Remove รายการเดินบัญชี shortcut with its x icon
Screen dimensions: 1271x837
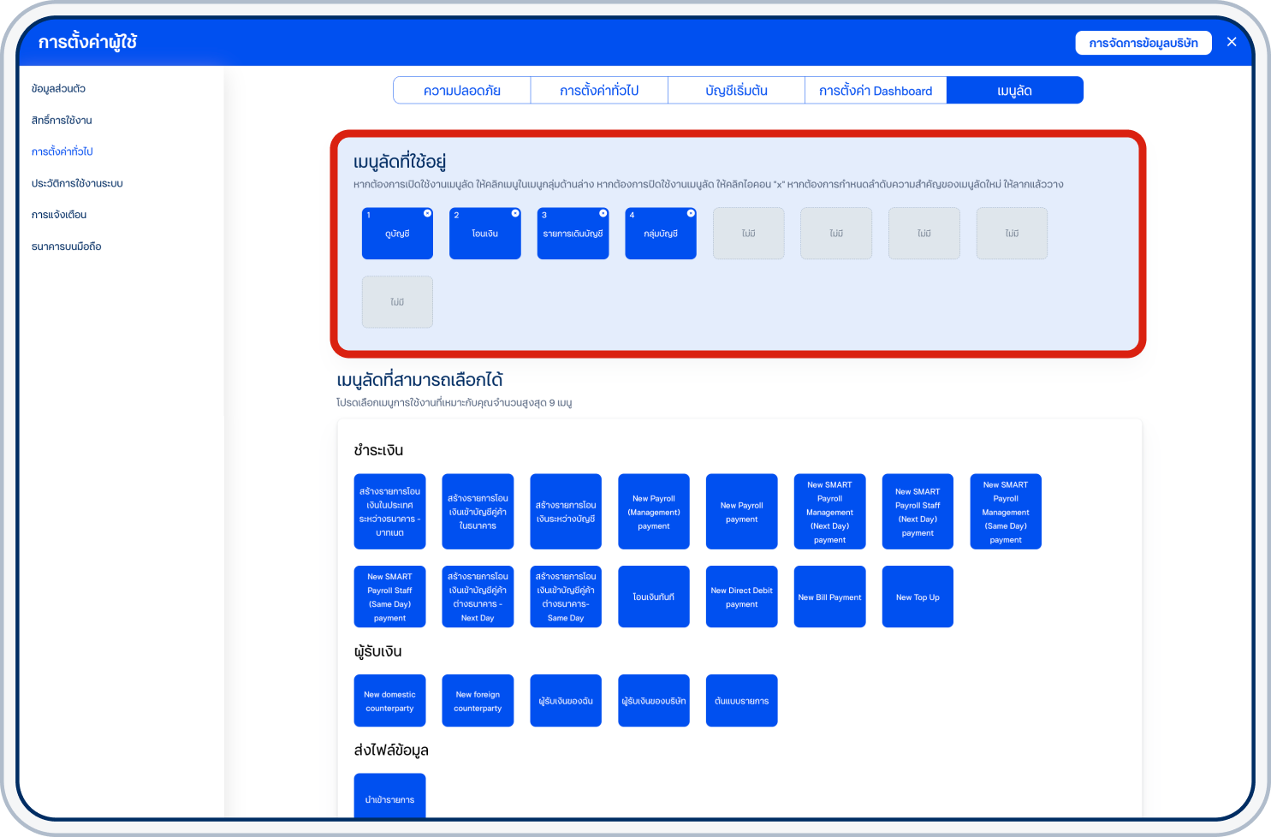coord(603,213)
